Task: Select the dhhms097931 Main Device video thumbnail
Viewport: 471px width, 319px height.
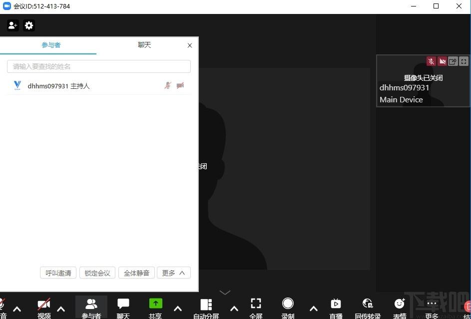Action: coord(423,81)
